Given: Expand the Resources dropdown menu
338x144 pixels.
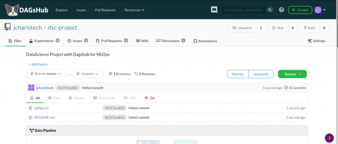Looking at the screenshot, I should pos(135,10).
